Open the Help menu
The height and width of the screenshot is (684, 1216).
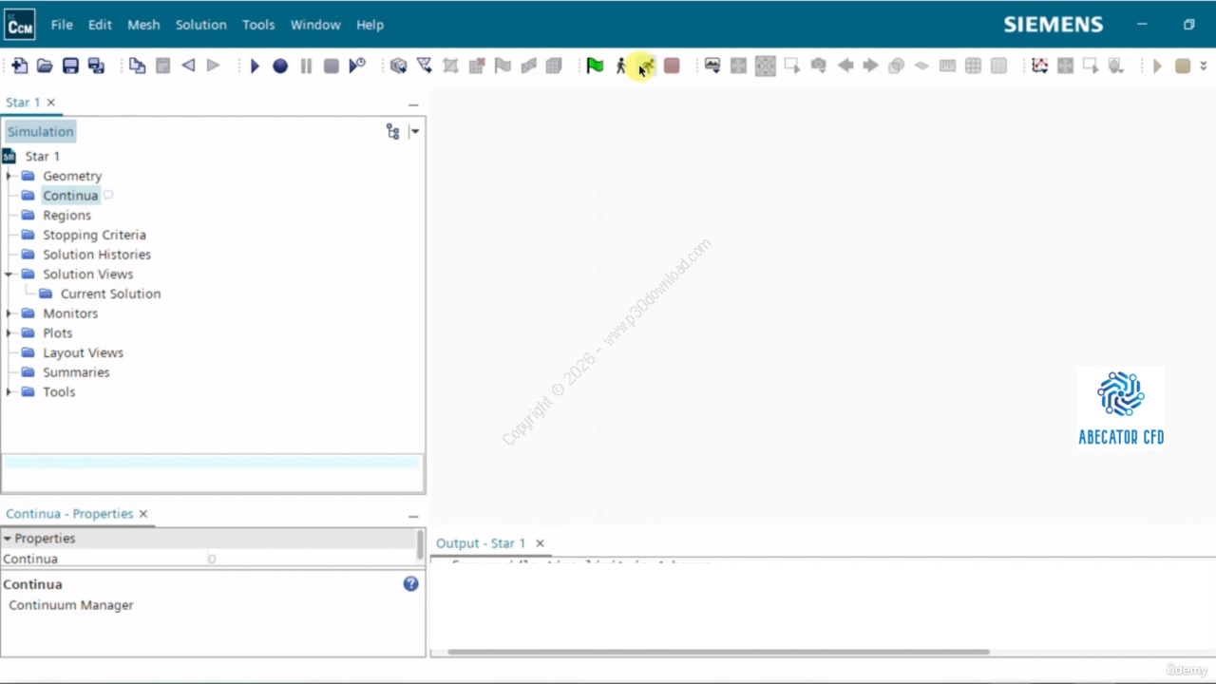[x=370, y=25]
